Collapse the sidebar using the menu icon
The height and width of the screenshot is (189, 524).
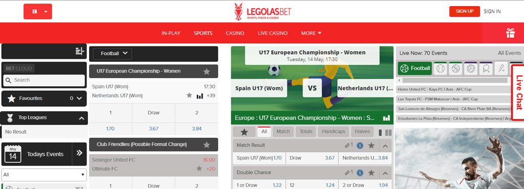tap(79, 51)
